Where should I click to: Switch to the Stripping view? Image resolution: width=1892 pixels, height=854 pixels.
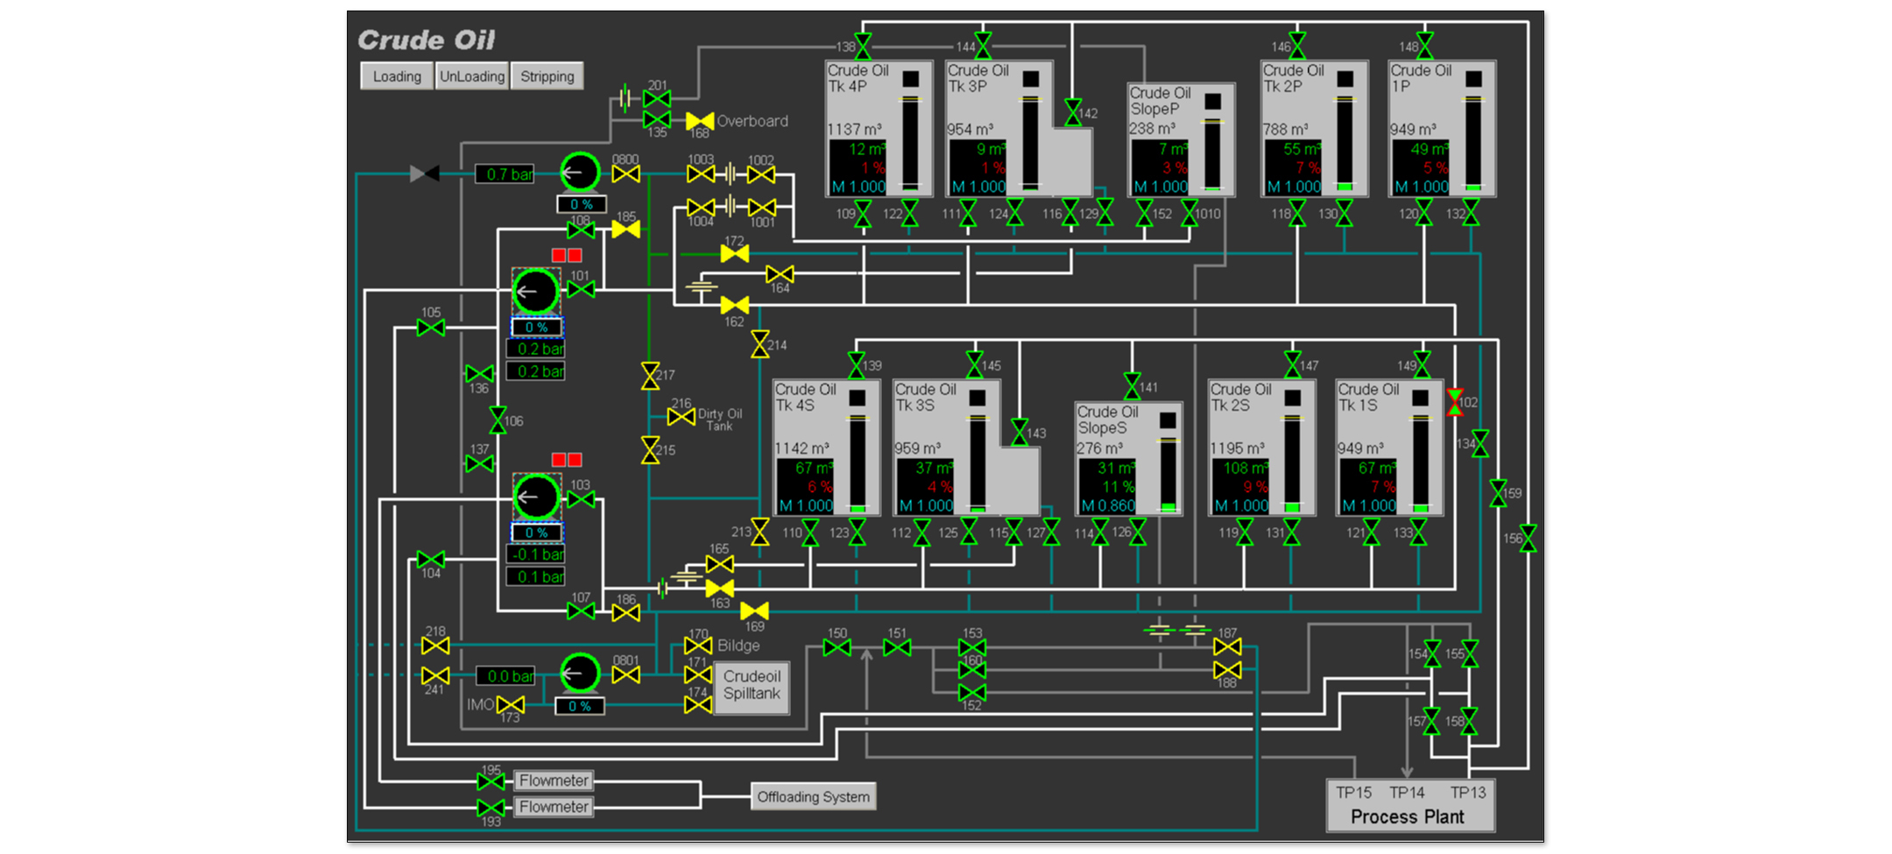click(547, 76)
